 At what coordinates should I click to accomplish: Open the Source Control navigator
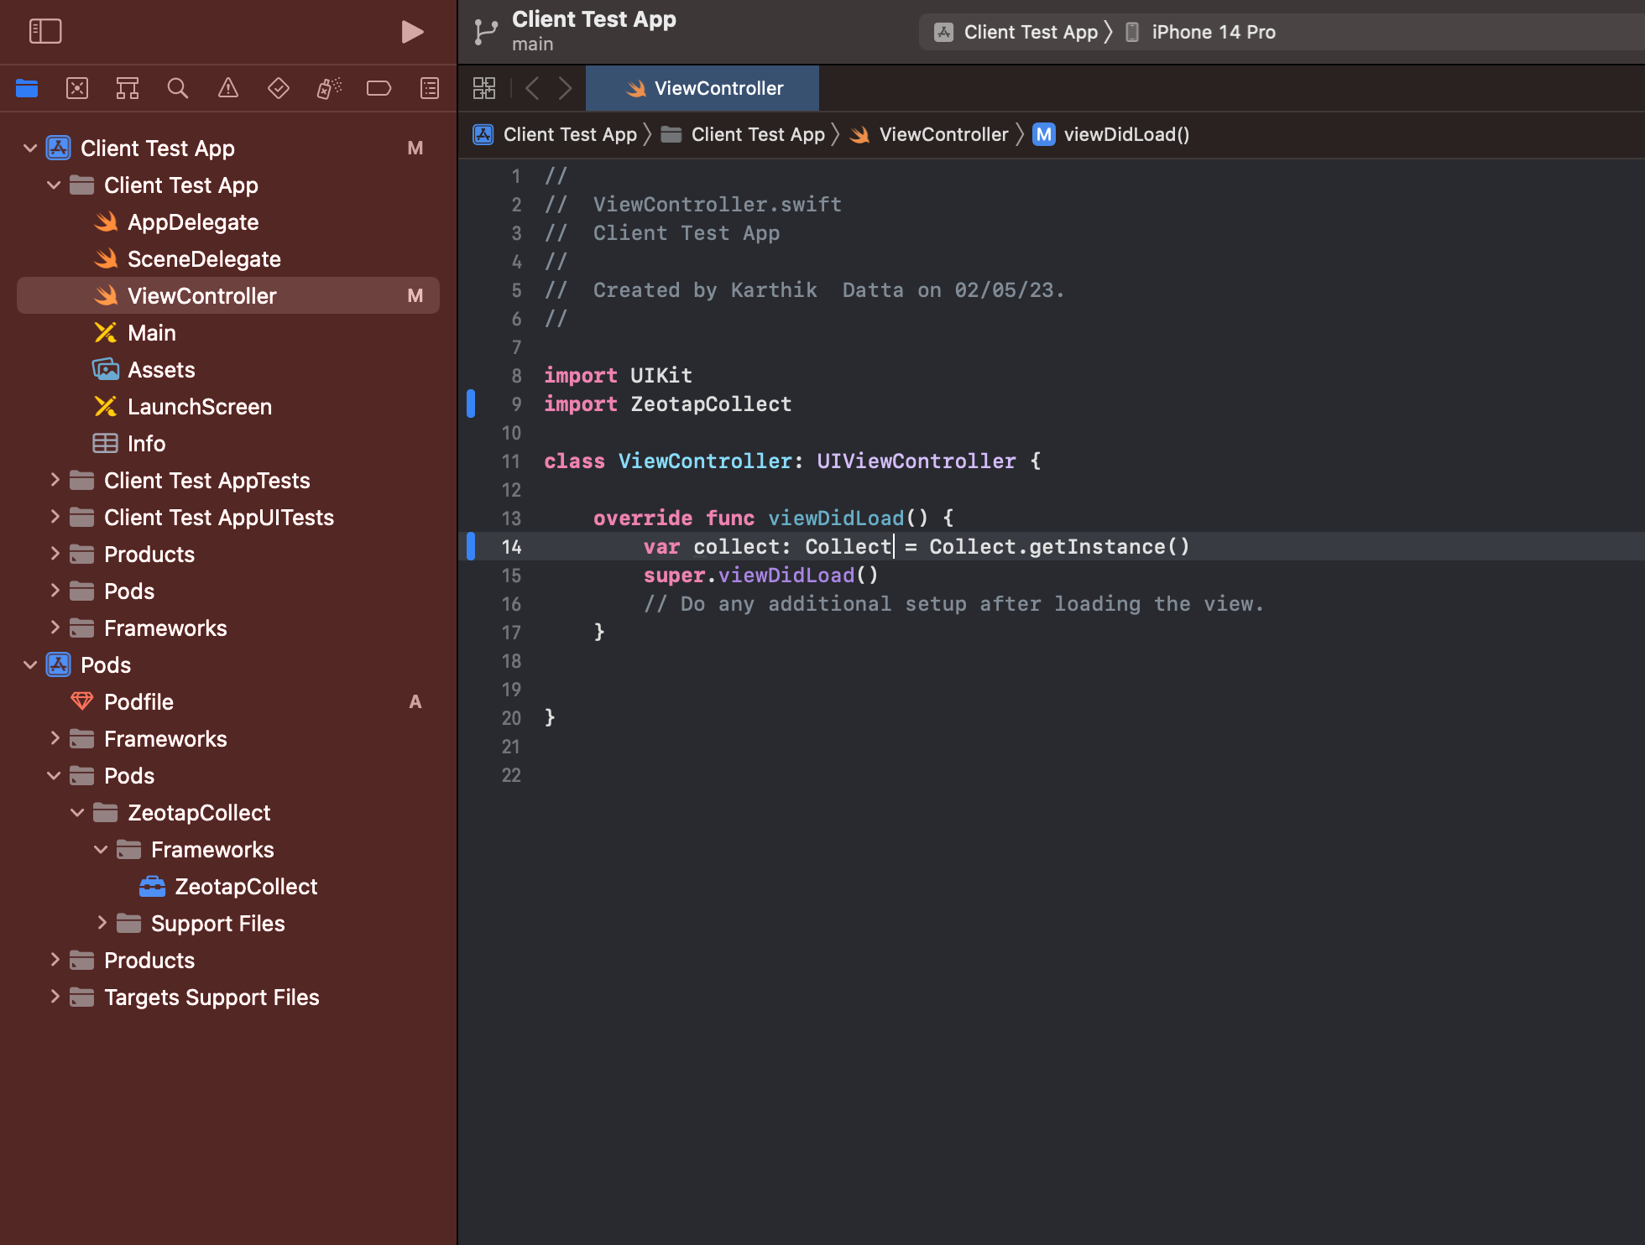coord(77,88)
